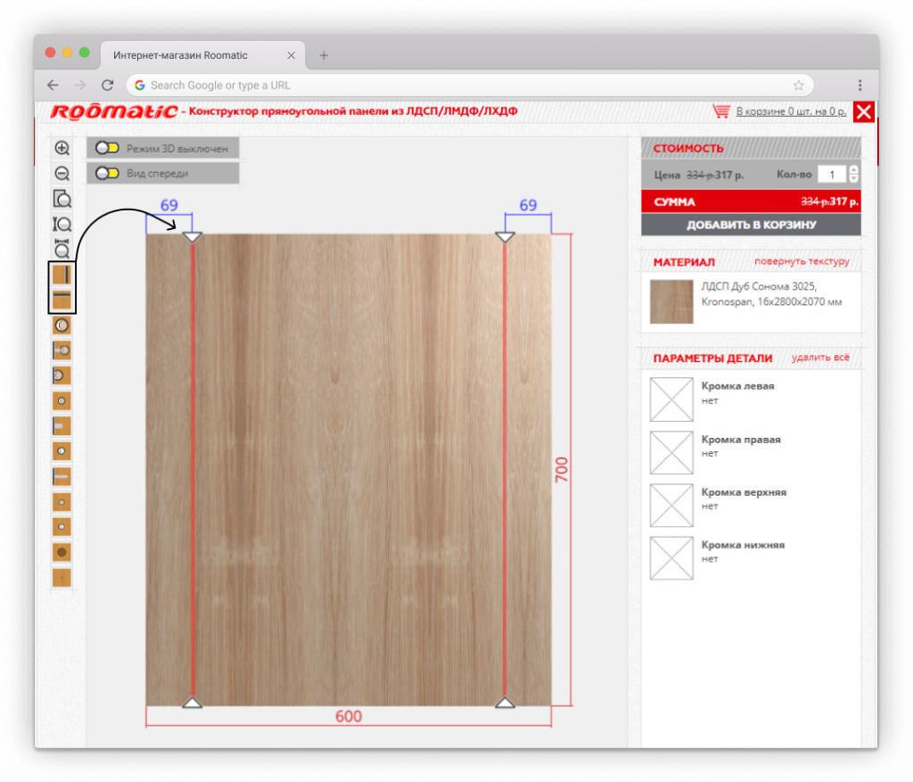The height and width of the screenshot is (782, 913).
Task: Select the horizontal groove tool icon
Action: point(62,299)
